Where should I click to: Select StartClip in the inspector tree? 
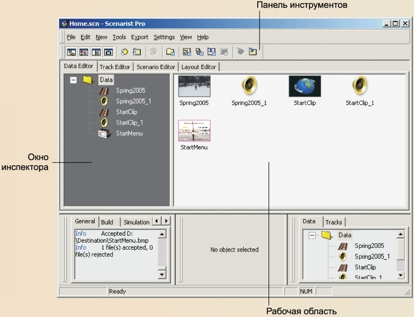point(127,112)
